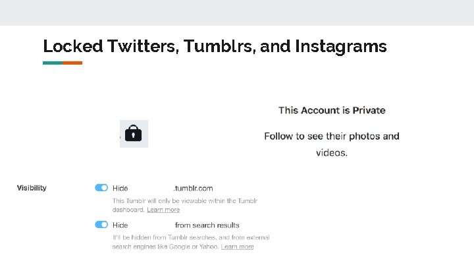474x267 pixels.
Task: Open Learn more link about Tumblr dashboard
Action: click(x=163, y=210)
